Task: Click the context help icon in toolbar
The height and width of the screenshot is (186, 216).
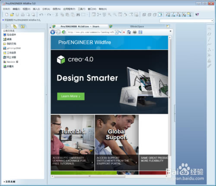Action: 197,15
